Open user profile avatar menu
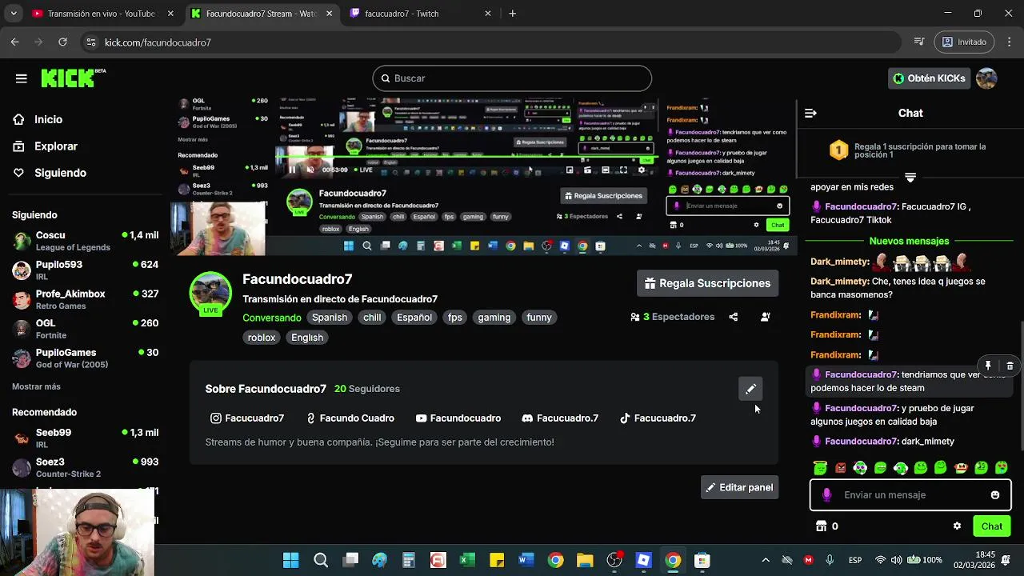This screenshot has height=576, width=1024. 986,78
